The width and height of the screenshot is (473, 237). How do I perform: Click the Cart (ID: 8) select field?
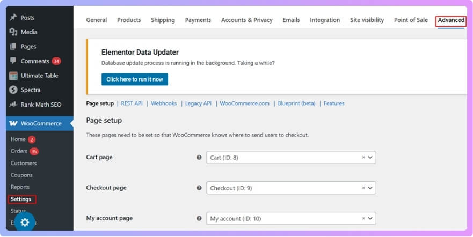tap(291, 158)
